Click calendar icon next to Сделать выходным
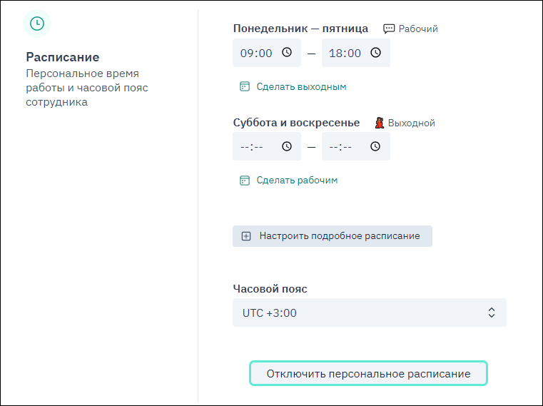 click(x=245, y=86)
